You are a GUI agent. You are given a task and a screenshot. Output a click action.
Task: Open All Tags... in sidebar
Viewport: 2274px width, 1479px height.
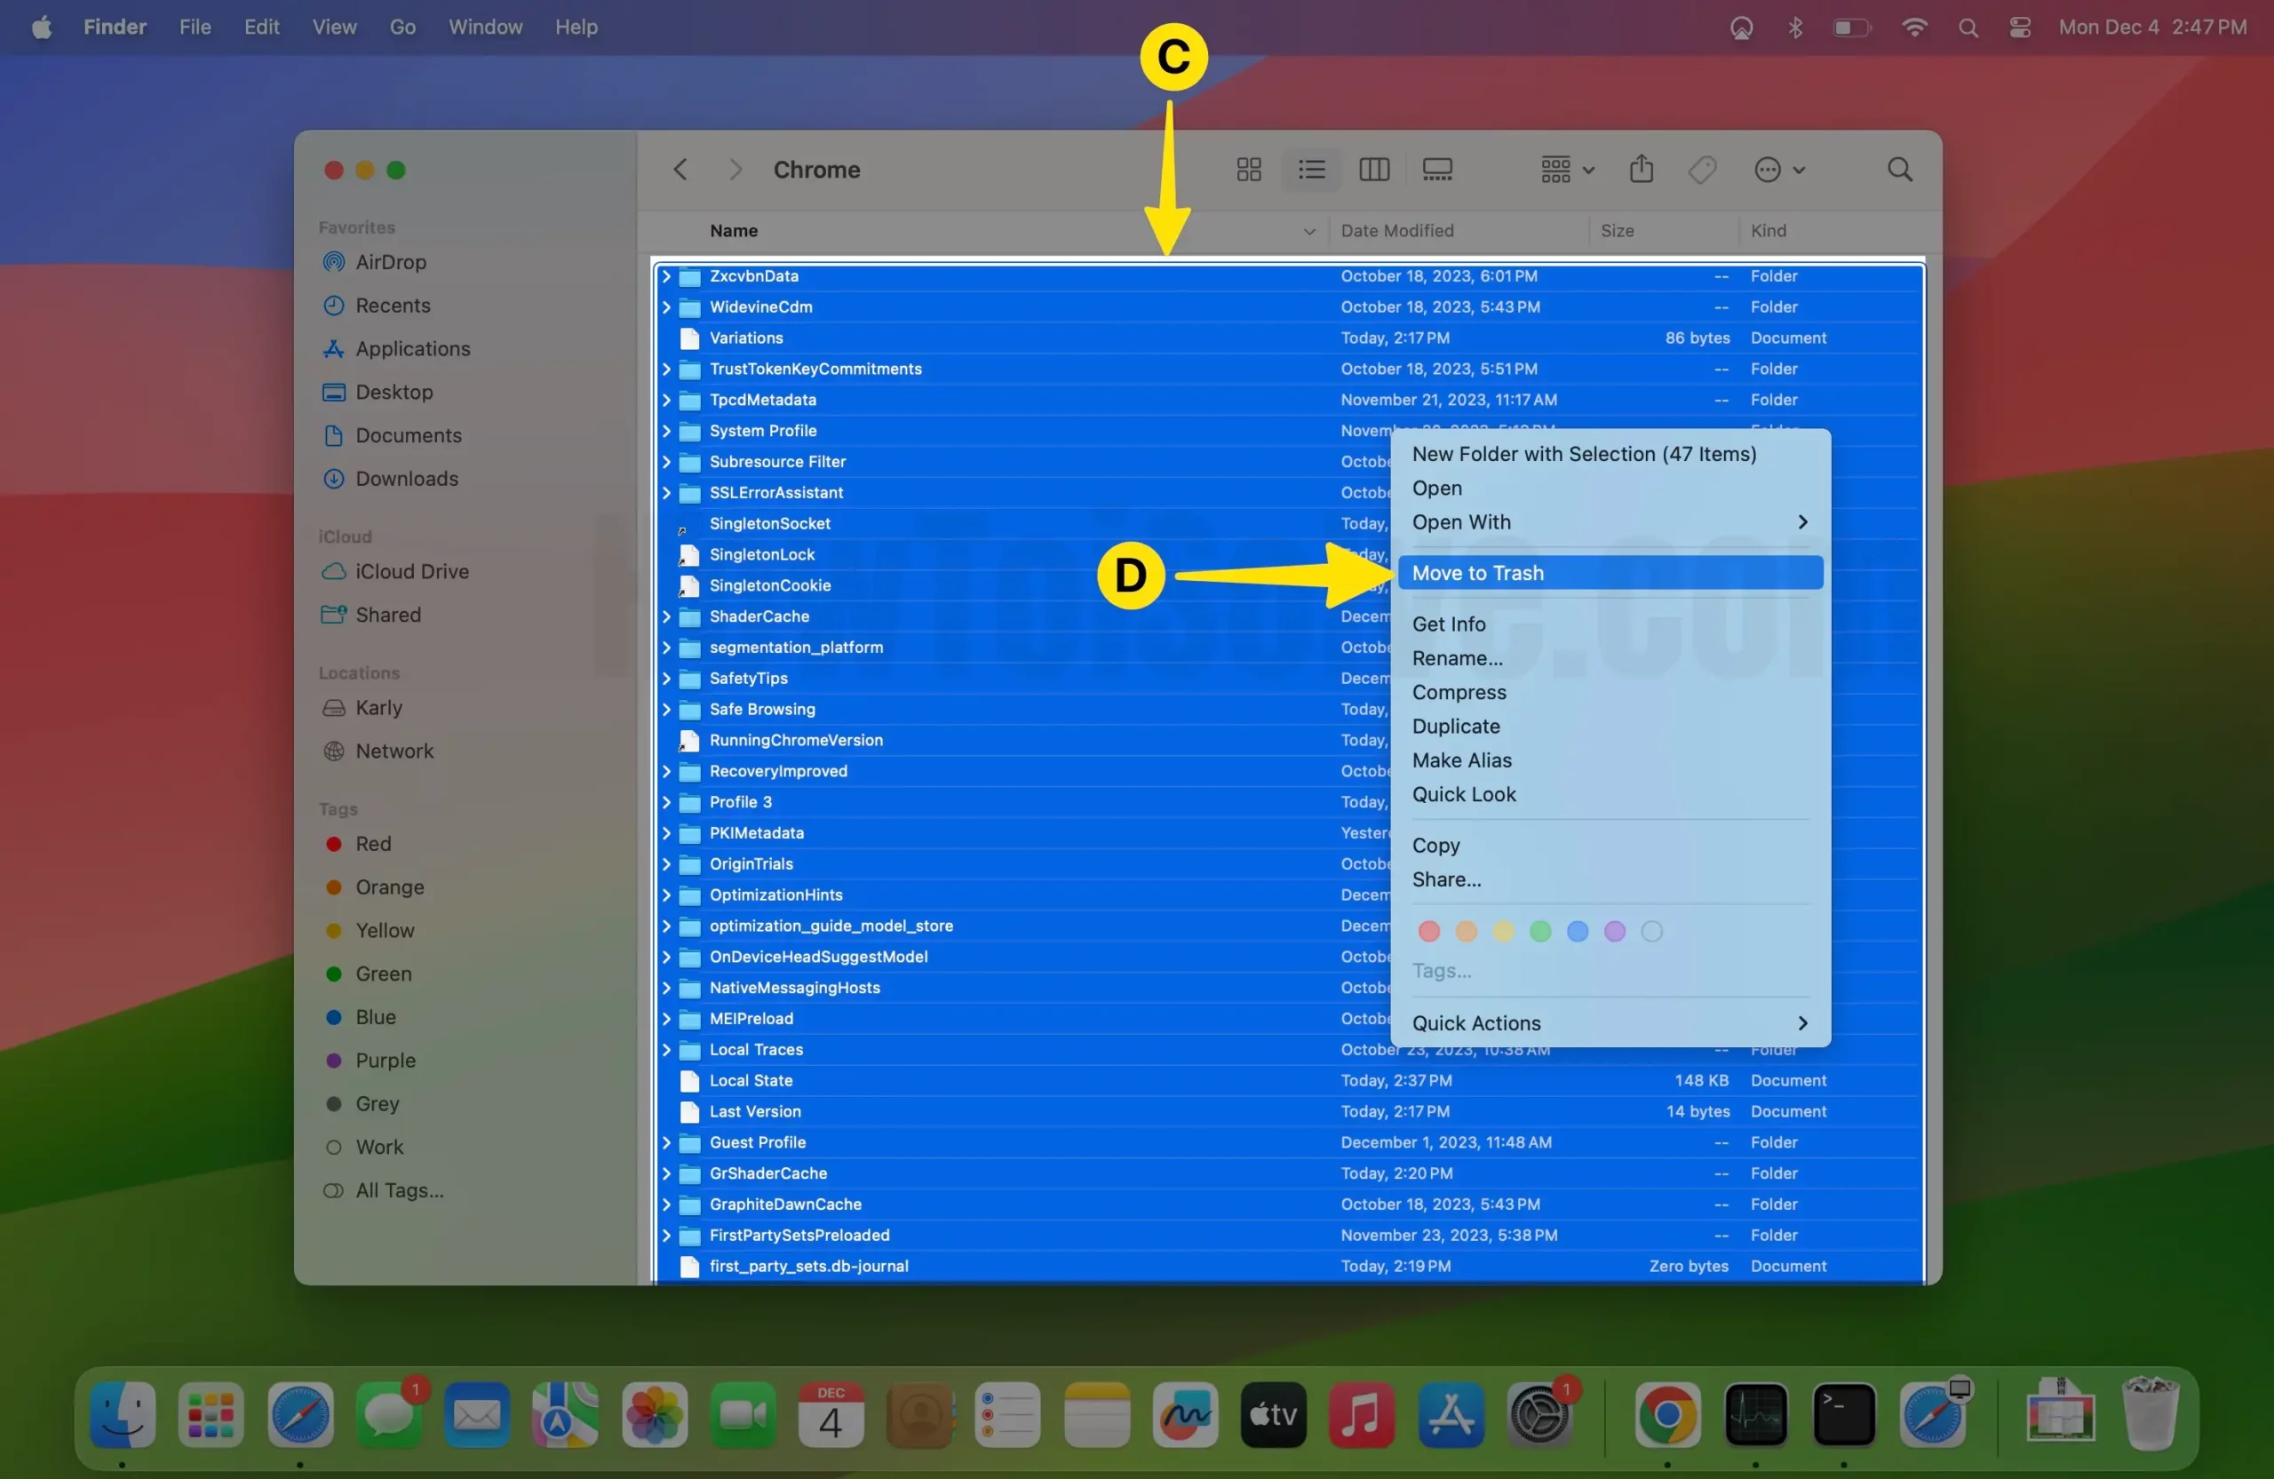point(383,1190)
